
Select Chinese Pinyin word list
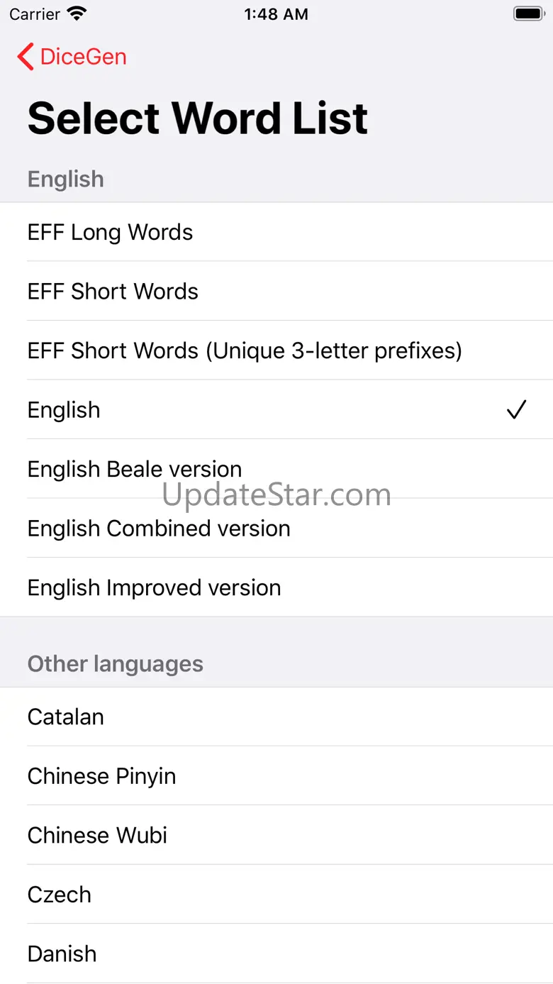pos(276,775)
